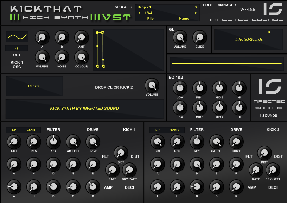Image resolution: width=287 pixels, height=203 pixels.
Task: Select the Drop - 1 preset name
Action: pos(144,7)
